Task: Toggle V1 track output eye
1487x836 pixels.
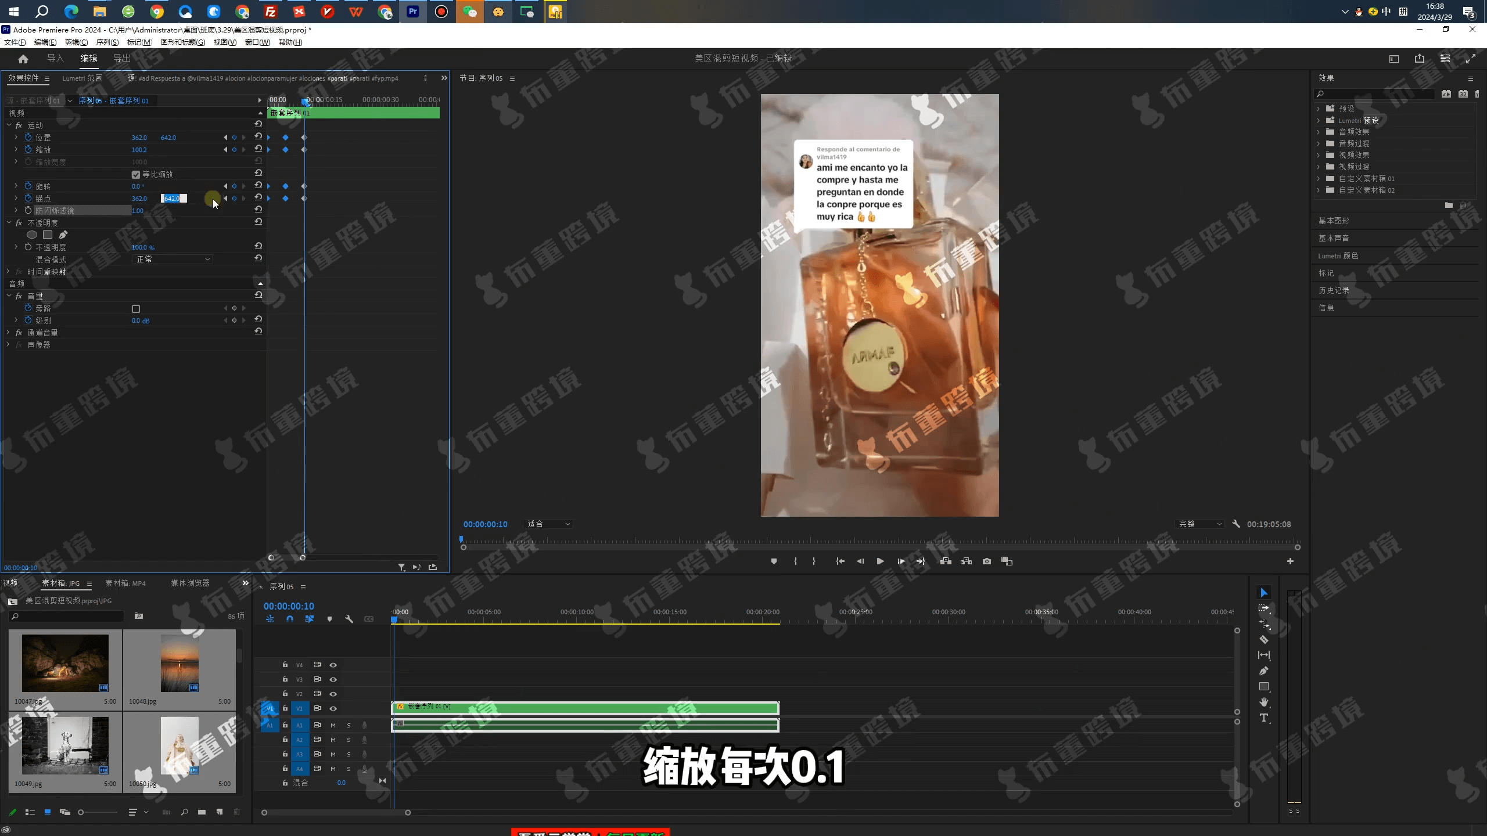Action: 333,708
